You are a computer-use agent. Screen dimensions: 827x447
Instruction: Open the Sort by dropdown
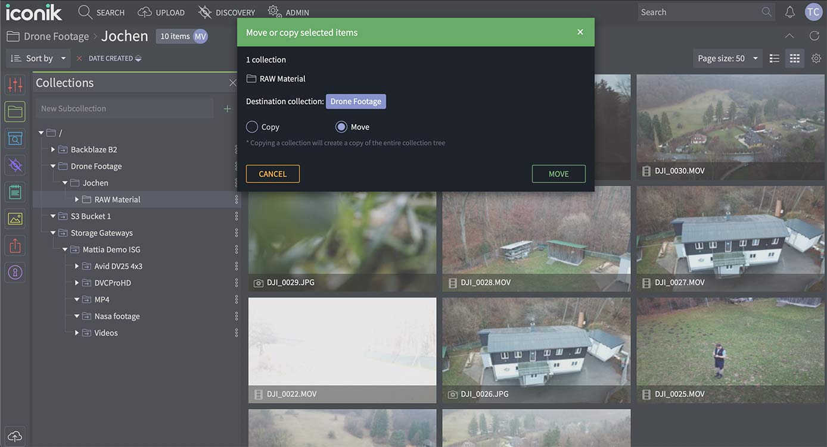[x=39, y=58]
